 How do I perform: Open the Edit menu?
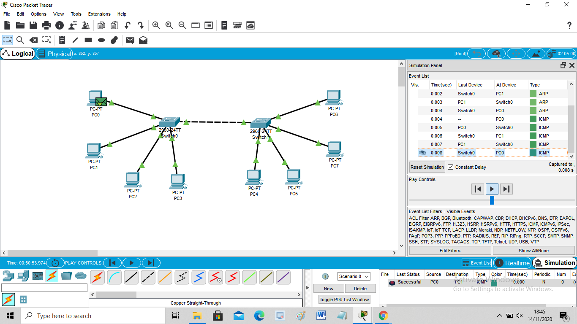(x=20, y=14)
